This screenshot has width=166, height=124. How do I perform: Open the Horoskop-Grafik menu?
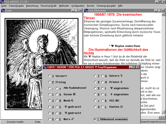[49, 6]
